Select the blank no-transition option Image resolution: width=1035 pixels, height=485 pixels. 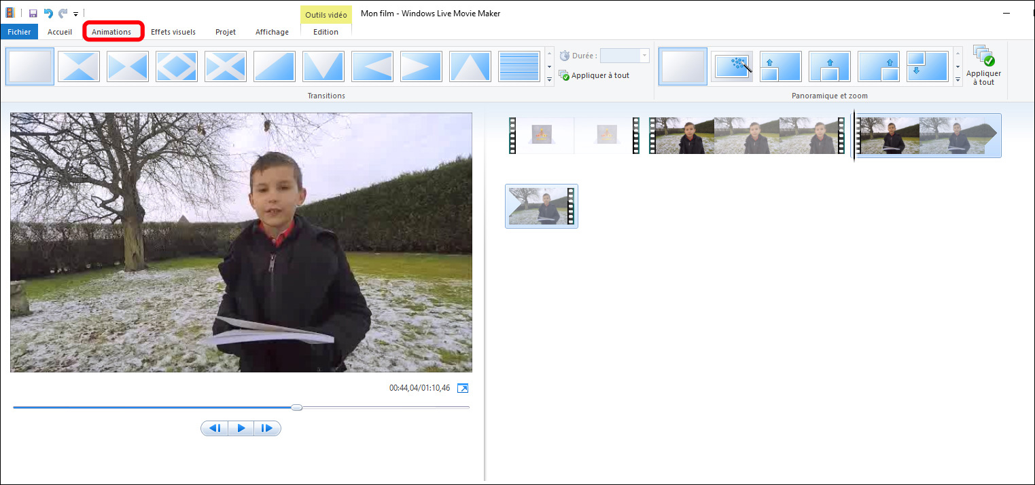29,66
